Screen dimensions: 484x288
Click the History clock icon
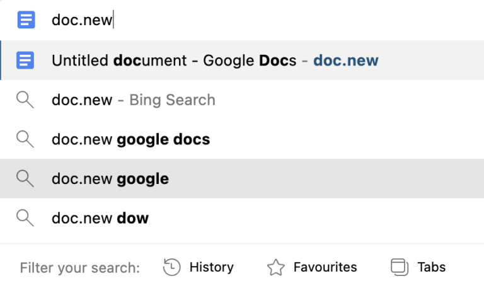171,267
